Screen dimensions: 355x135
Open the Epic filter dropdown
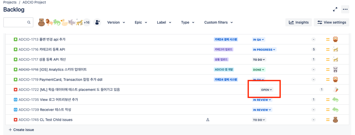coord(141,22)
